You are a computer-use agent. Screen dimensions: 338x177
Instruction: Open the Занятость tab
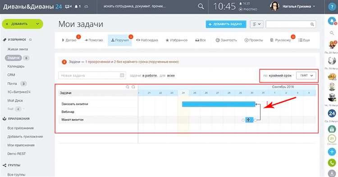coord(226,40)
